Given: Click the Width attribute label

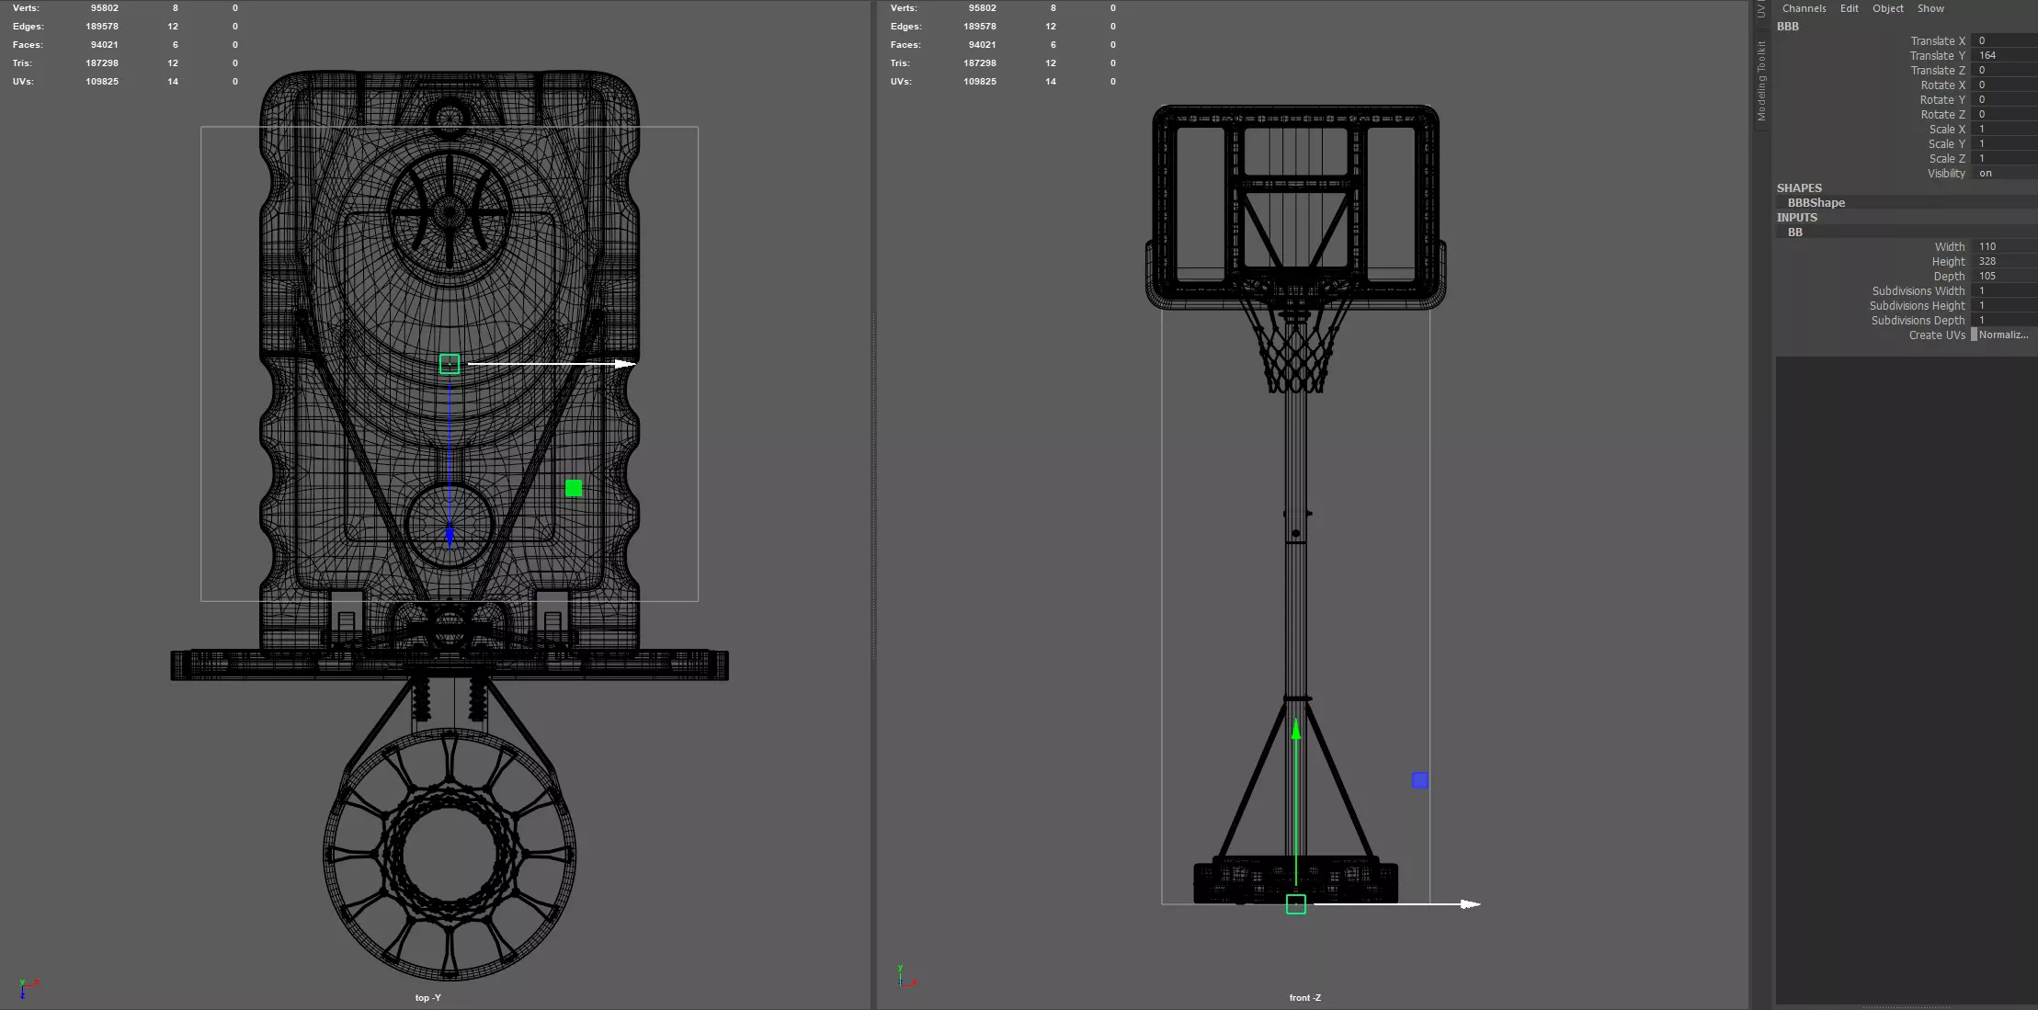Looking at the screenshot, I should [1950, 246].
